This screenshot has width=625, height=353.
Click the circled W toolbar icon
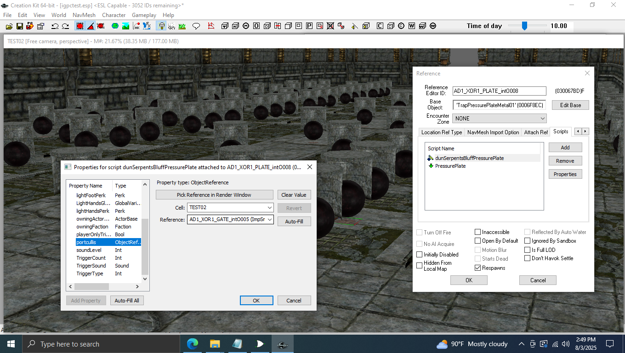click(432, 26)
